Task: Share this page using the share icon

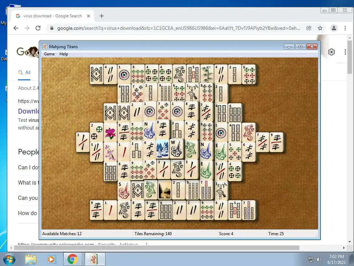Action: [x=309, y=28]
